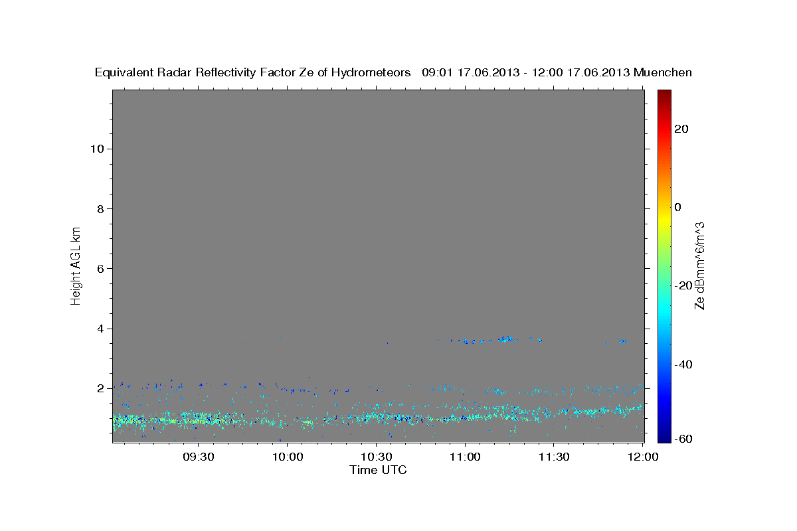Click the low cloud echo layer near 09:30
This screenshot has width=797, height=531.
coord(199,419)
